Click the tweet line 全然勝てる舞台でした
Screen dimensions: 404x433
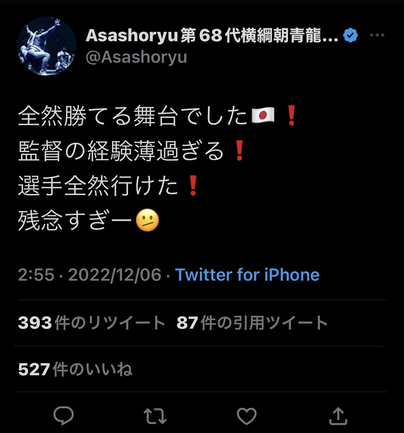coord(133,116)
